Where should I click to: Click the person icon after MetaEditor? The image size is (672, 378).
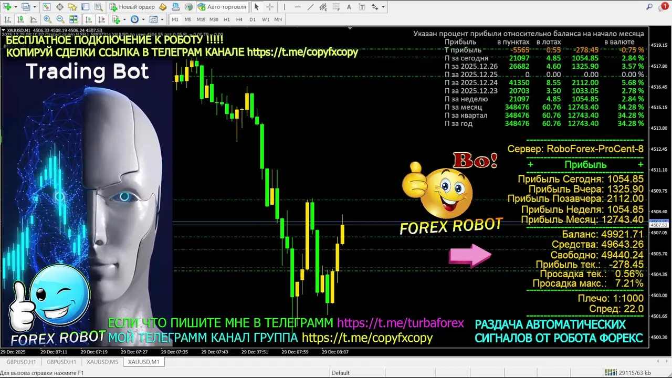(176, 7)
